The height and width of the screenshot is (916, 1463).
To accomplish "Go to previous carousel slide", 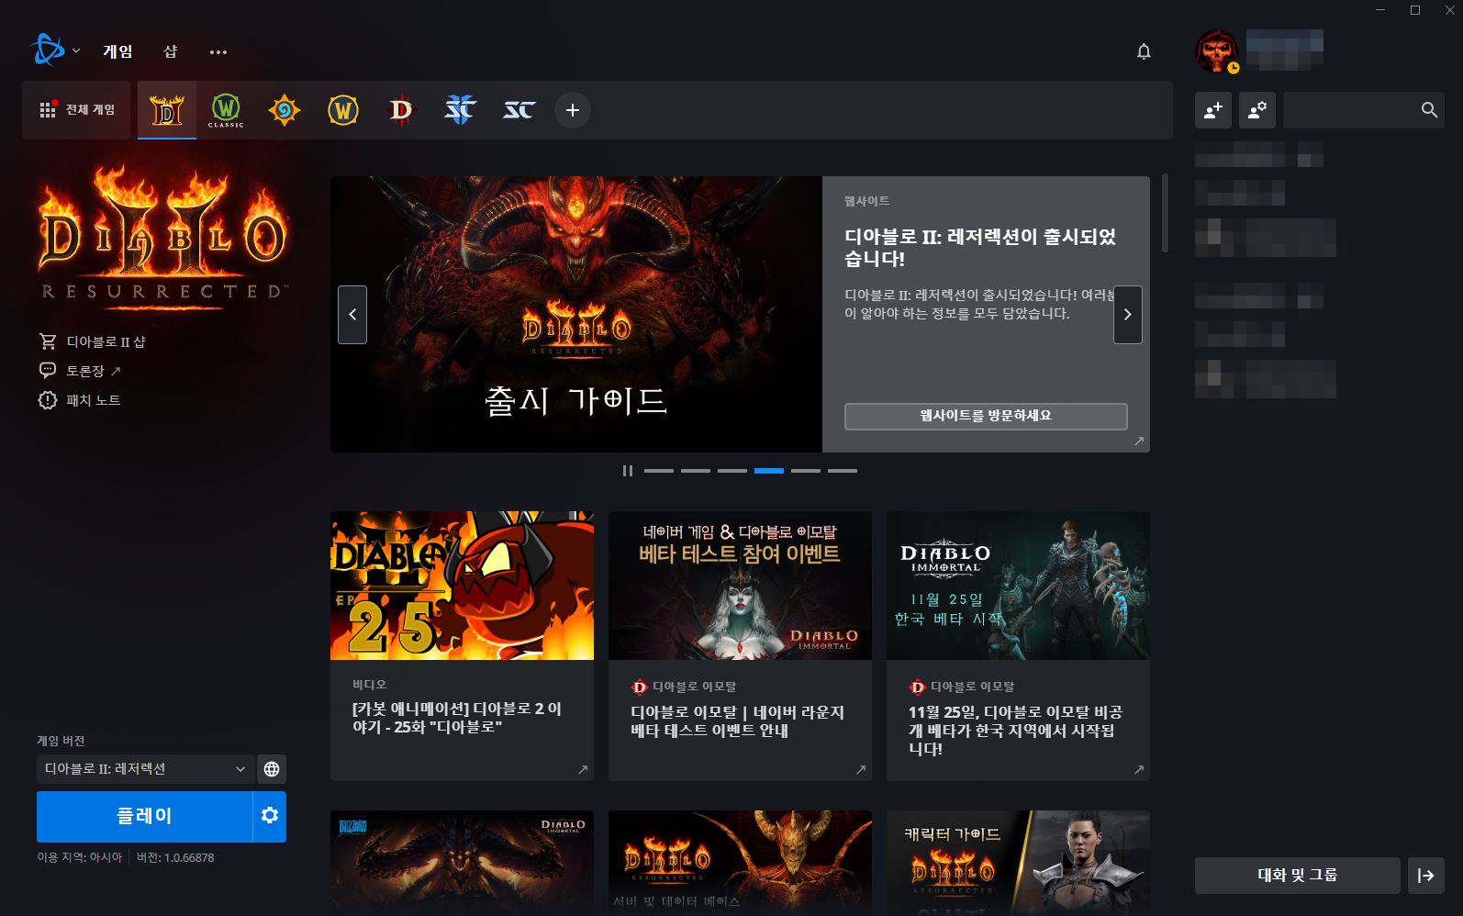I will pyautogui.click(x=352, y=315).
